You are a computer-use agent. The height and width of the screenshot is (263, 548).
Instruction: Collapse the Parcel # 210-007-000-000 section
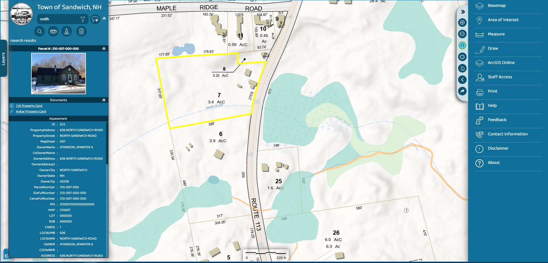(104, 49)
